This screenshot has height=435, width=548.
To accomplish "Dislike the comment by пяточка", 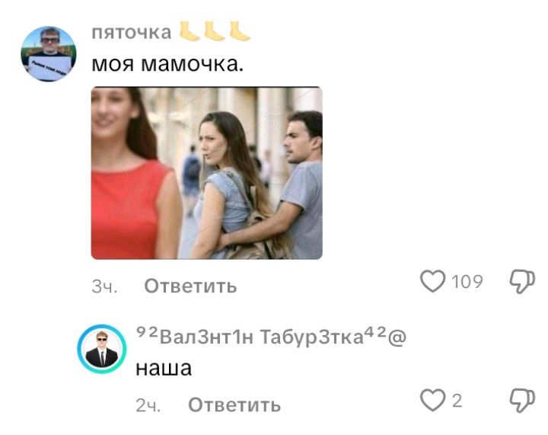I will pos(522,281).
